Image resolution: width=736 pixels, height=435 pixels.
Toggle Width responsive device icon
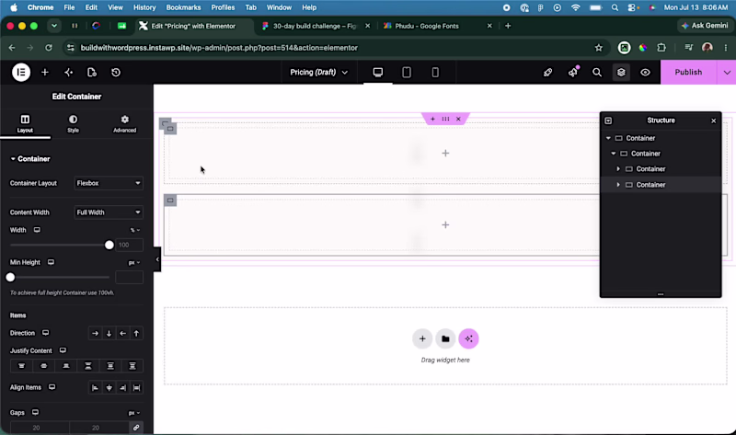click(37, 230)
